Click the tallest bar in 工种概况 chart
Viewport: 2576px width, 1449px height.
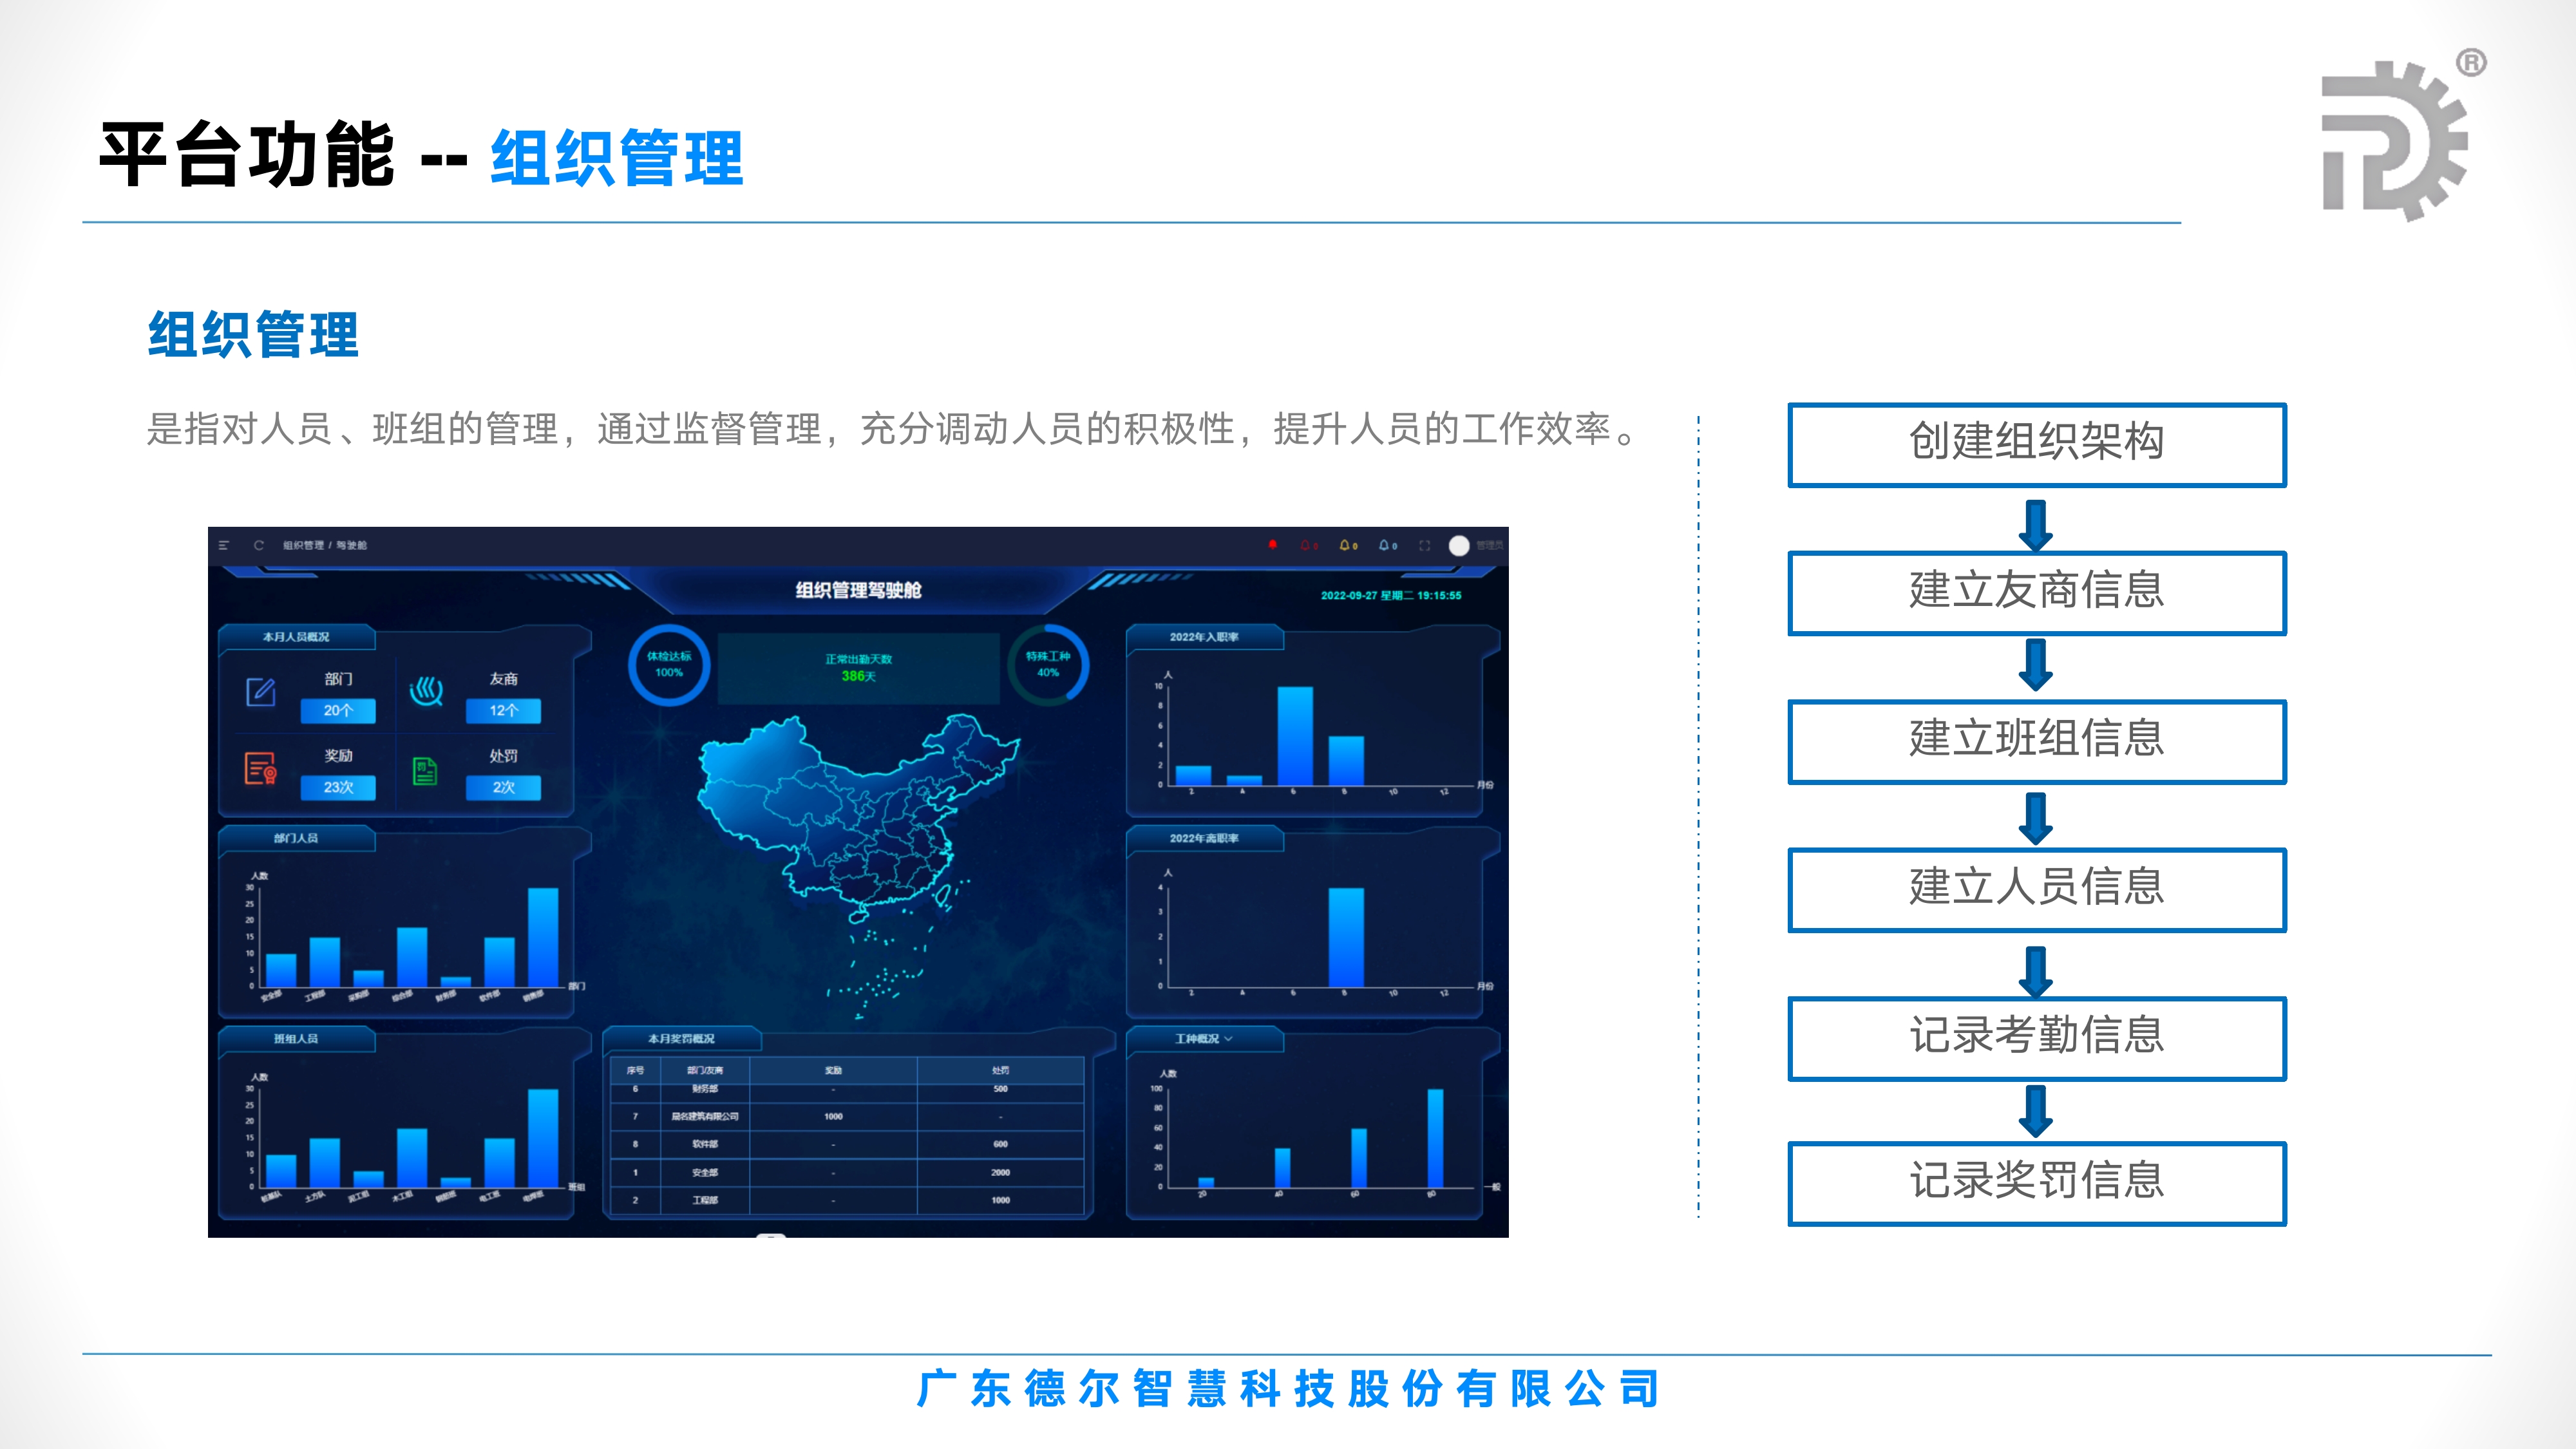1435,1138
